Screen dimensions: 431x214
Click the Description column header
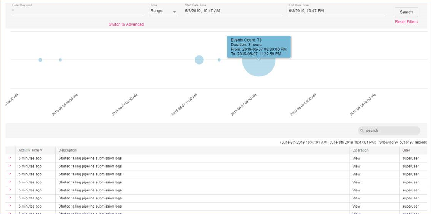[68, 150]
